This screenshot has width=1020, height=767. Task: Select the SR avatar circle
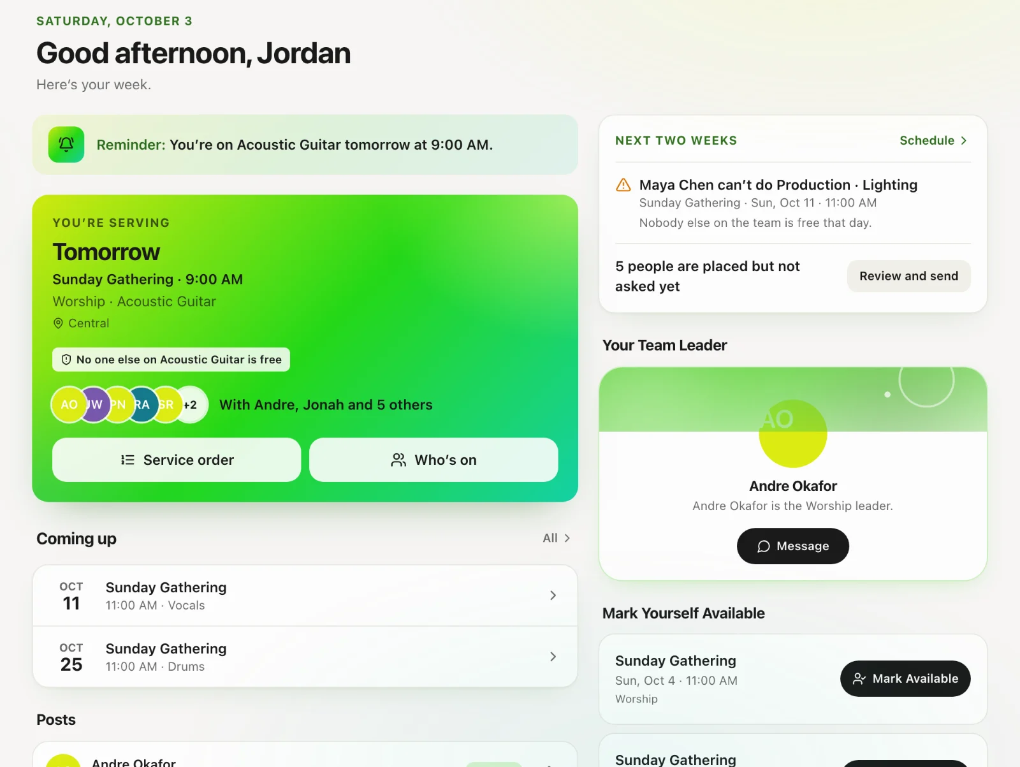click(167, 405)
